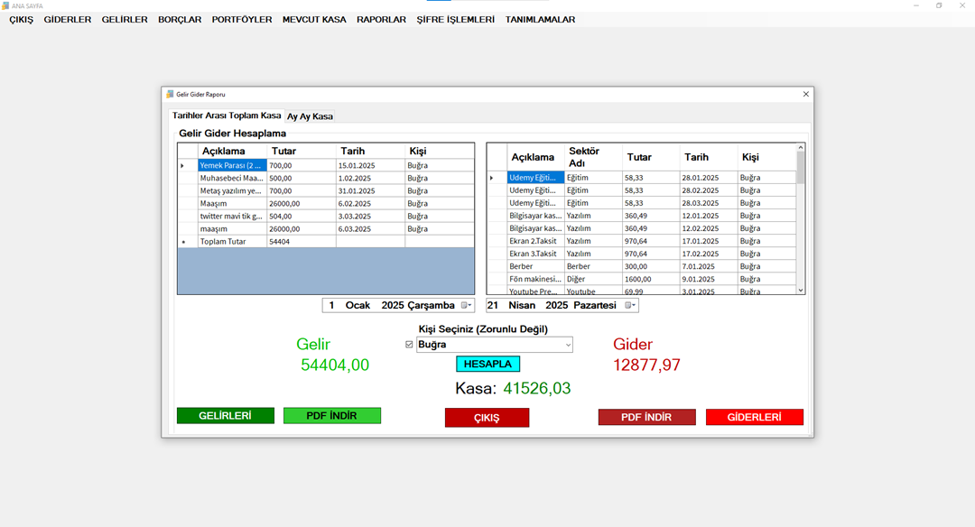
Task: Click the ANA SAYFA app icon in title bar
Action: click(5, 5)
